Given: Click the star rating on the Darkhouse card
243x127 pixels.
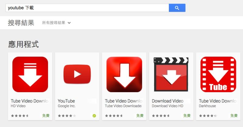Looking at the screenshot, I should (208, 116).
